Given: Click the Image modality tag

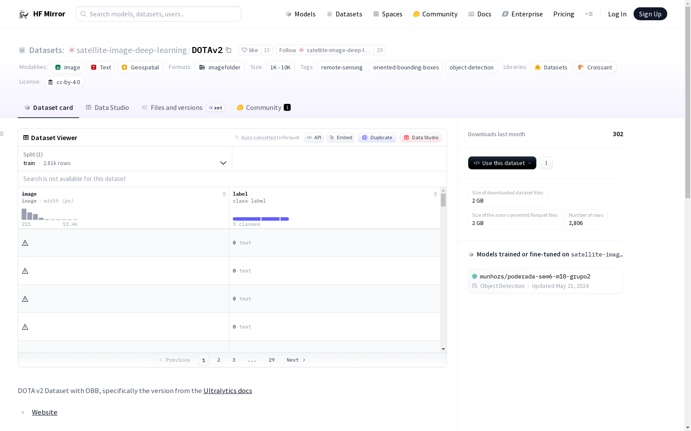Looking at the screenshot, I should (x=68, y=67).
